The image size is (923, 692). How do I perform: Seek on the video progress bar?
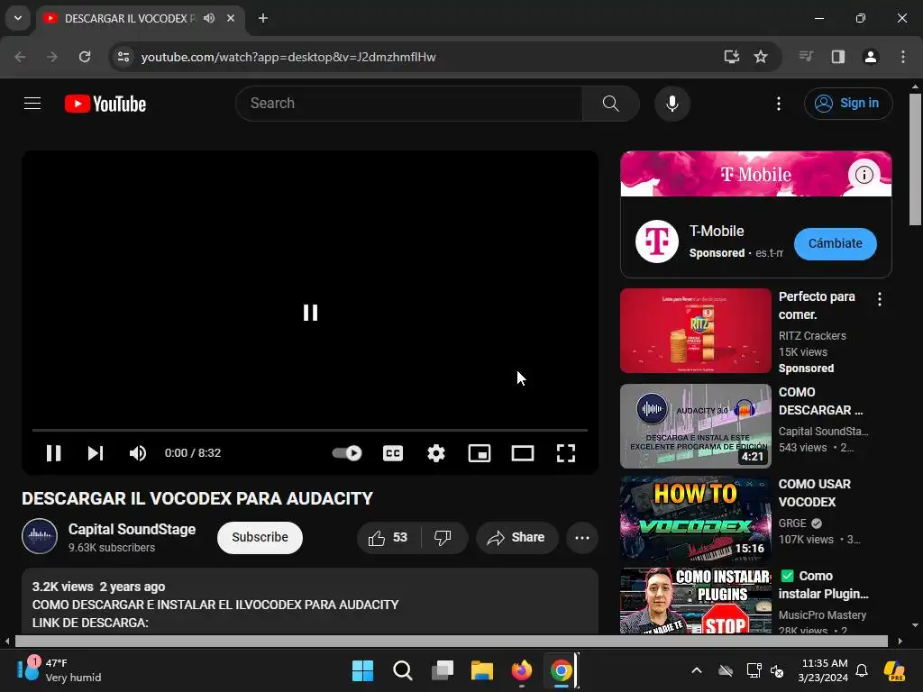click(x=310, y=430)
